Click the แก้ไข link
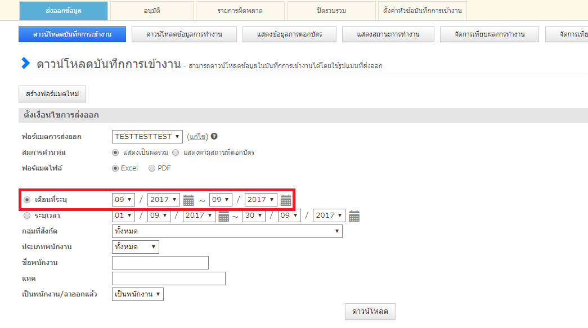Viewport: 588px width, 328px height. (x=198, y=137)
